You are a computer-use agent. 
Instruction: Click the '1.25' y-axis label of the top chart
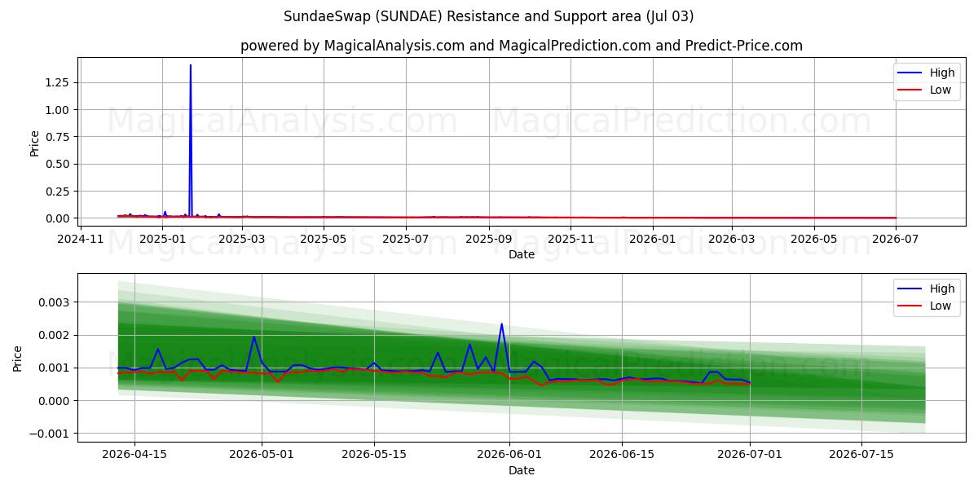click(x=55, y=82)
